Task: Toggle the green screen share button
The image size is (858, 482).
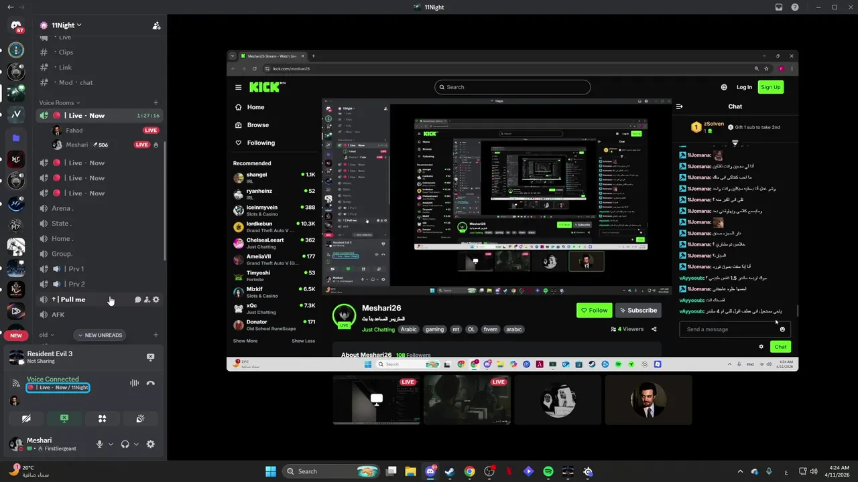Action: point(64,418)
